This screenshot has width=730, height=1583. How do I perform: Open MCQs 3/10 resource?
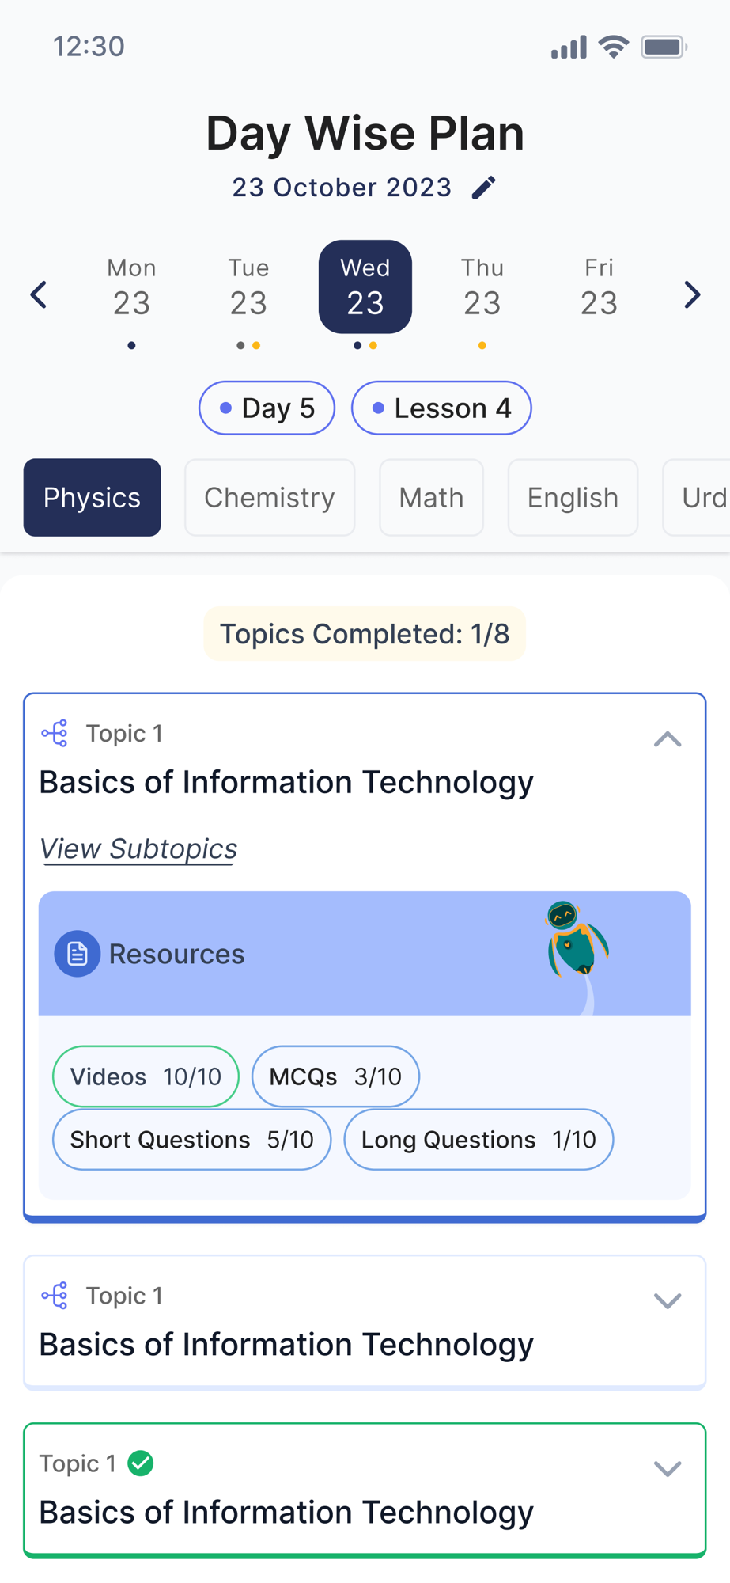[335, 1076]
